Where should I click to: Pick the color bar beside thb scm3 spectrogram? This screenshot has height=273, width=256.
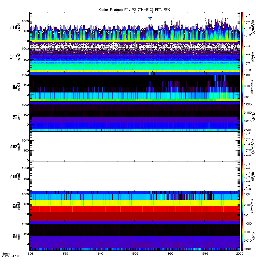pos(242,57)
